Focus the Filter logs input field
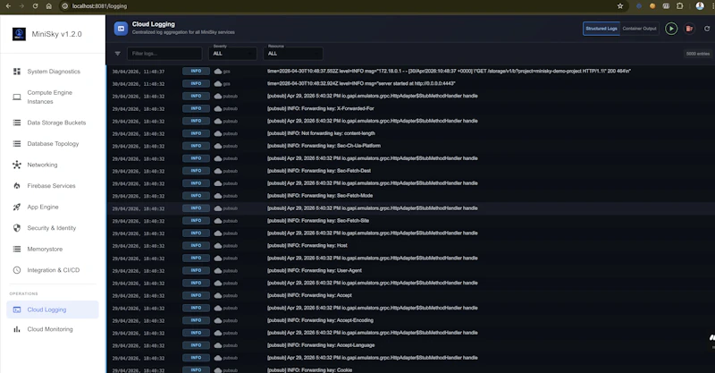715x373 pixels. point(164,54)
